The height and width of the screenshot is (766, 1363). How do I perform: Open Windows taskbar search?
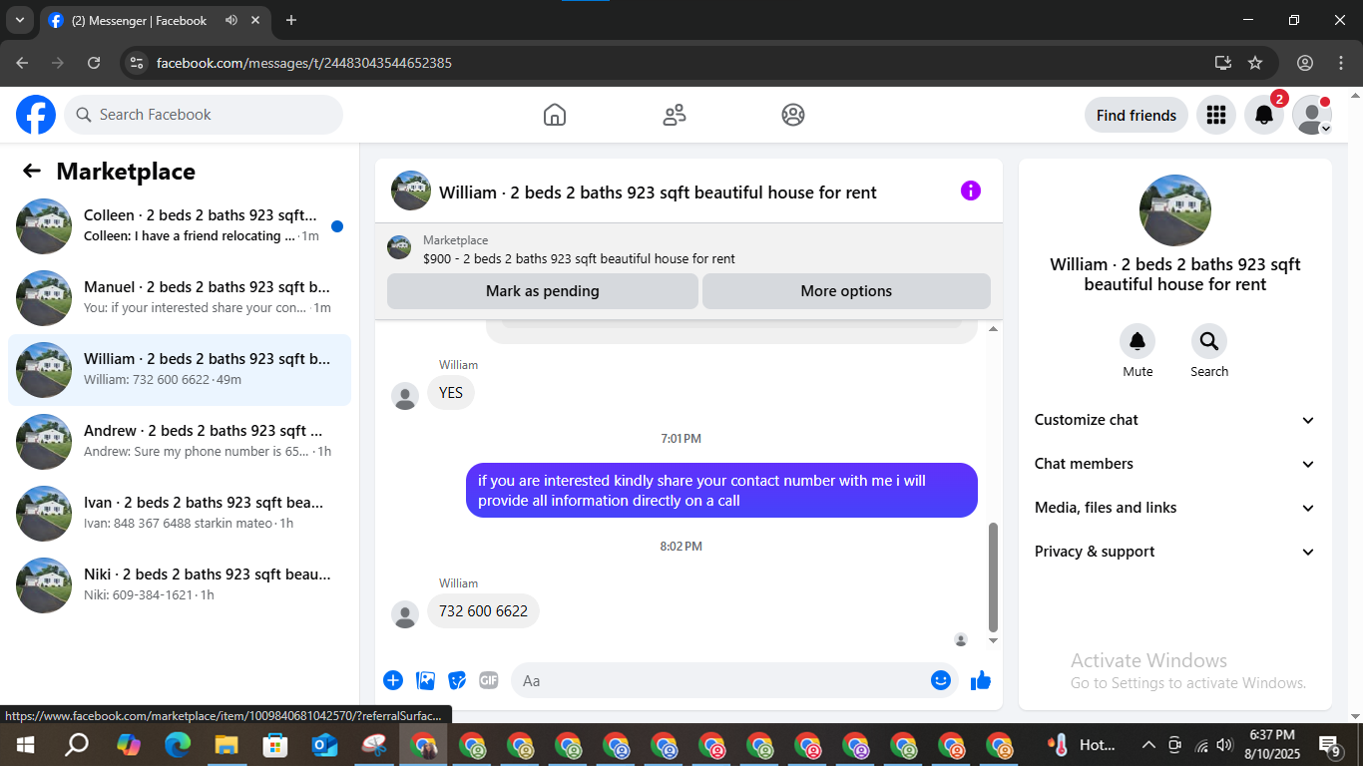point(76,745)
